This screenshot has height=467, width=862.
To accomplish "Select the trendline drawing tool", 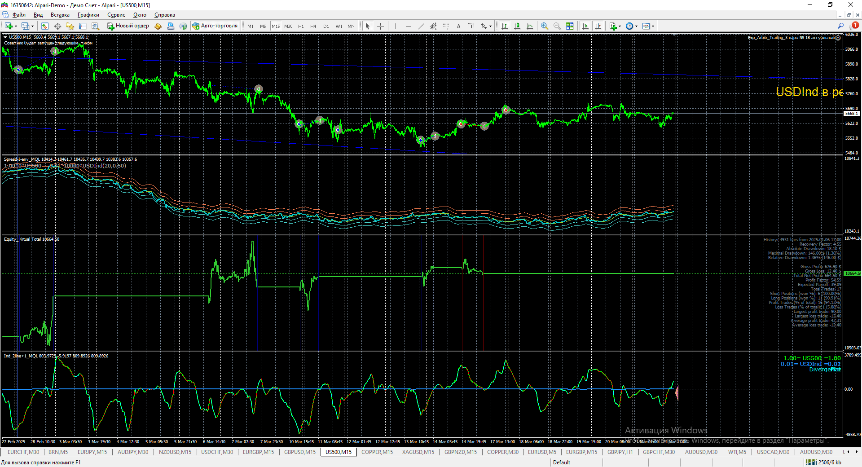I will tap(421, 26).
